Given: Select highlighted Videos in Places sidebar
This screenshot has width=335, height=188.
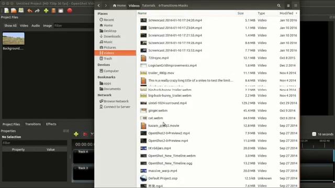Looking at the screenshot, I should tap(115, 53).
